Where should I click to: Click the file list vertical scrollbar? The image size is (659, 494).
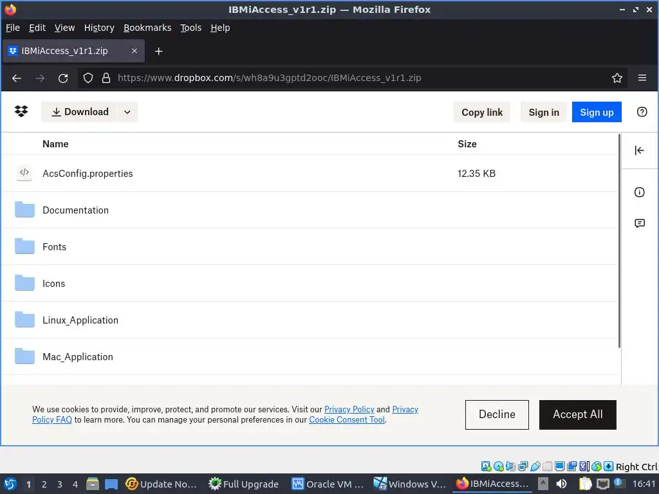(619, 241)
